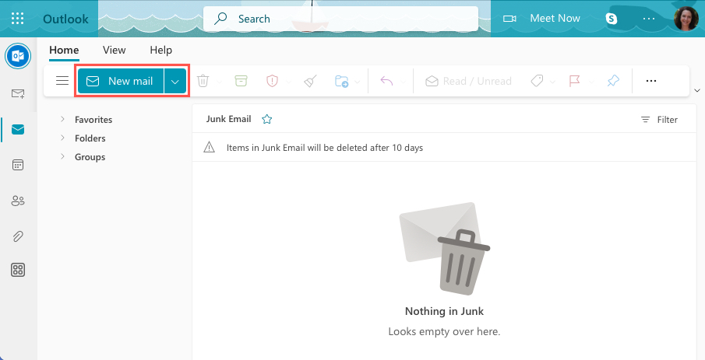Expand the Favorites section
Viewport: 705px width, 360px height.
coord(62,119)
